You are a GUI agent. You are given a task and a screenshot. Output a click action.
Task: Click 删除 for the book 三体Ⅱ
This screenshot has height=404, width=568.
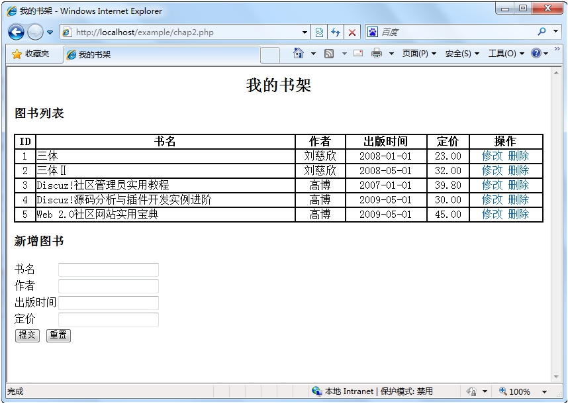pyautogui.click(x=518, y=171)
